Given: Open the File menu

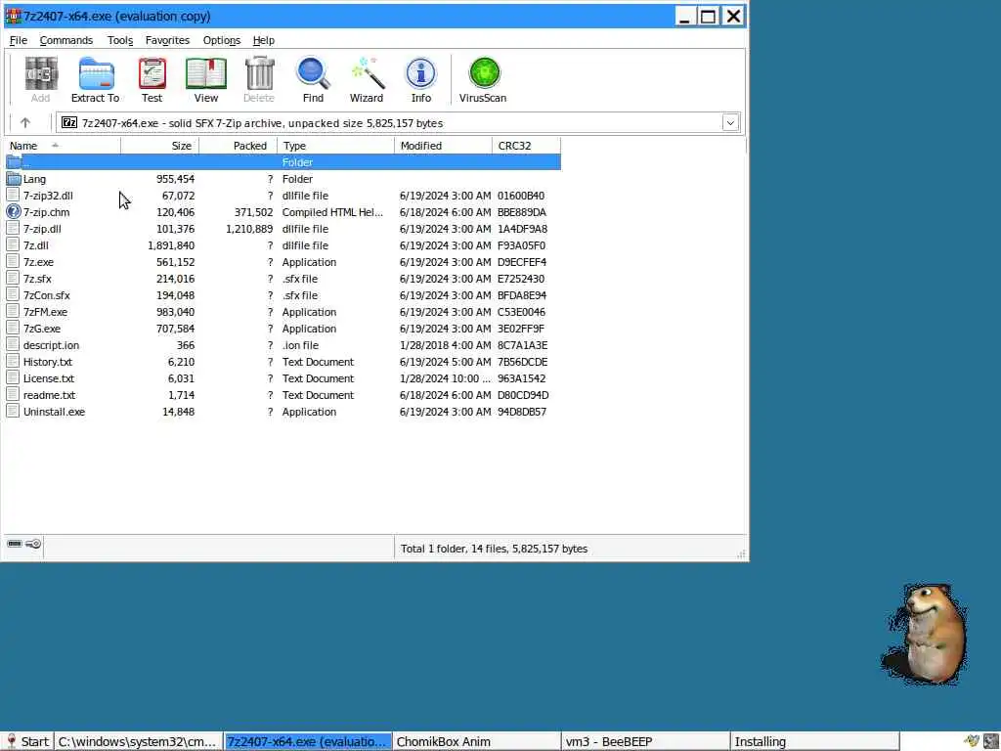Looking at the screenshot, I should point(19,40).
